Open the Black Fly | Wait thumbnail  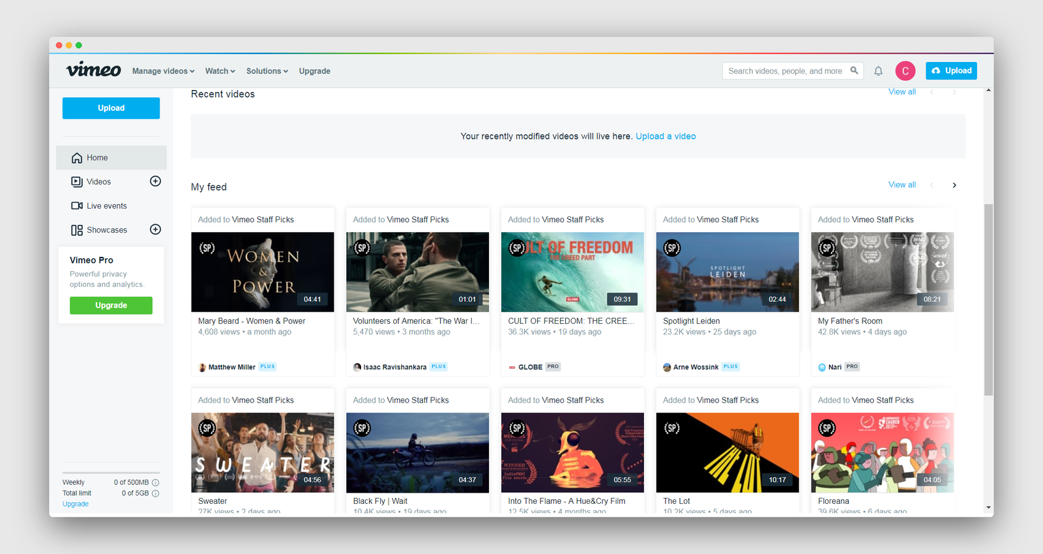[418, 452]
